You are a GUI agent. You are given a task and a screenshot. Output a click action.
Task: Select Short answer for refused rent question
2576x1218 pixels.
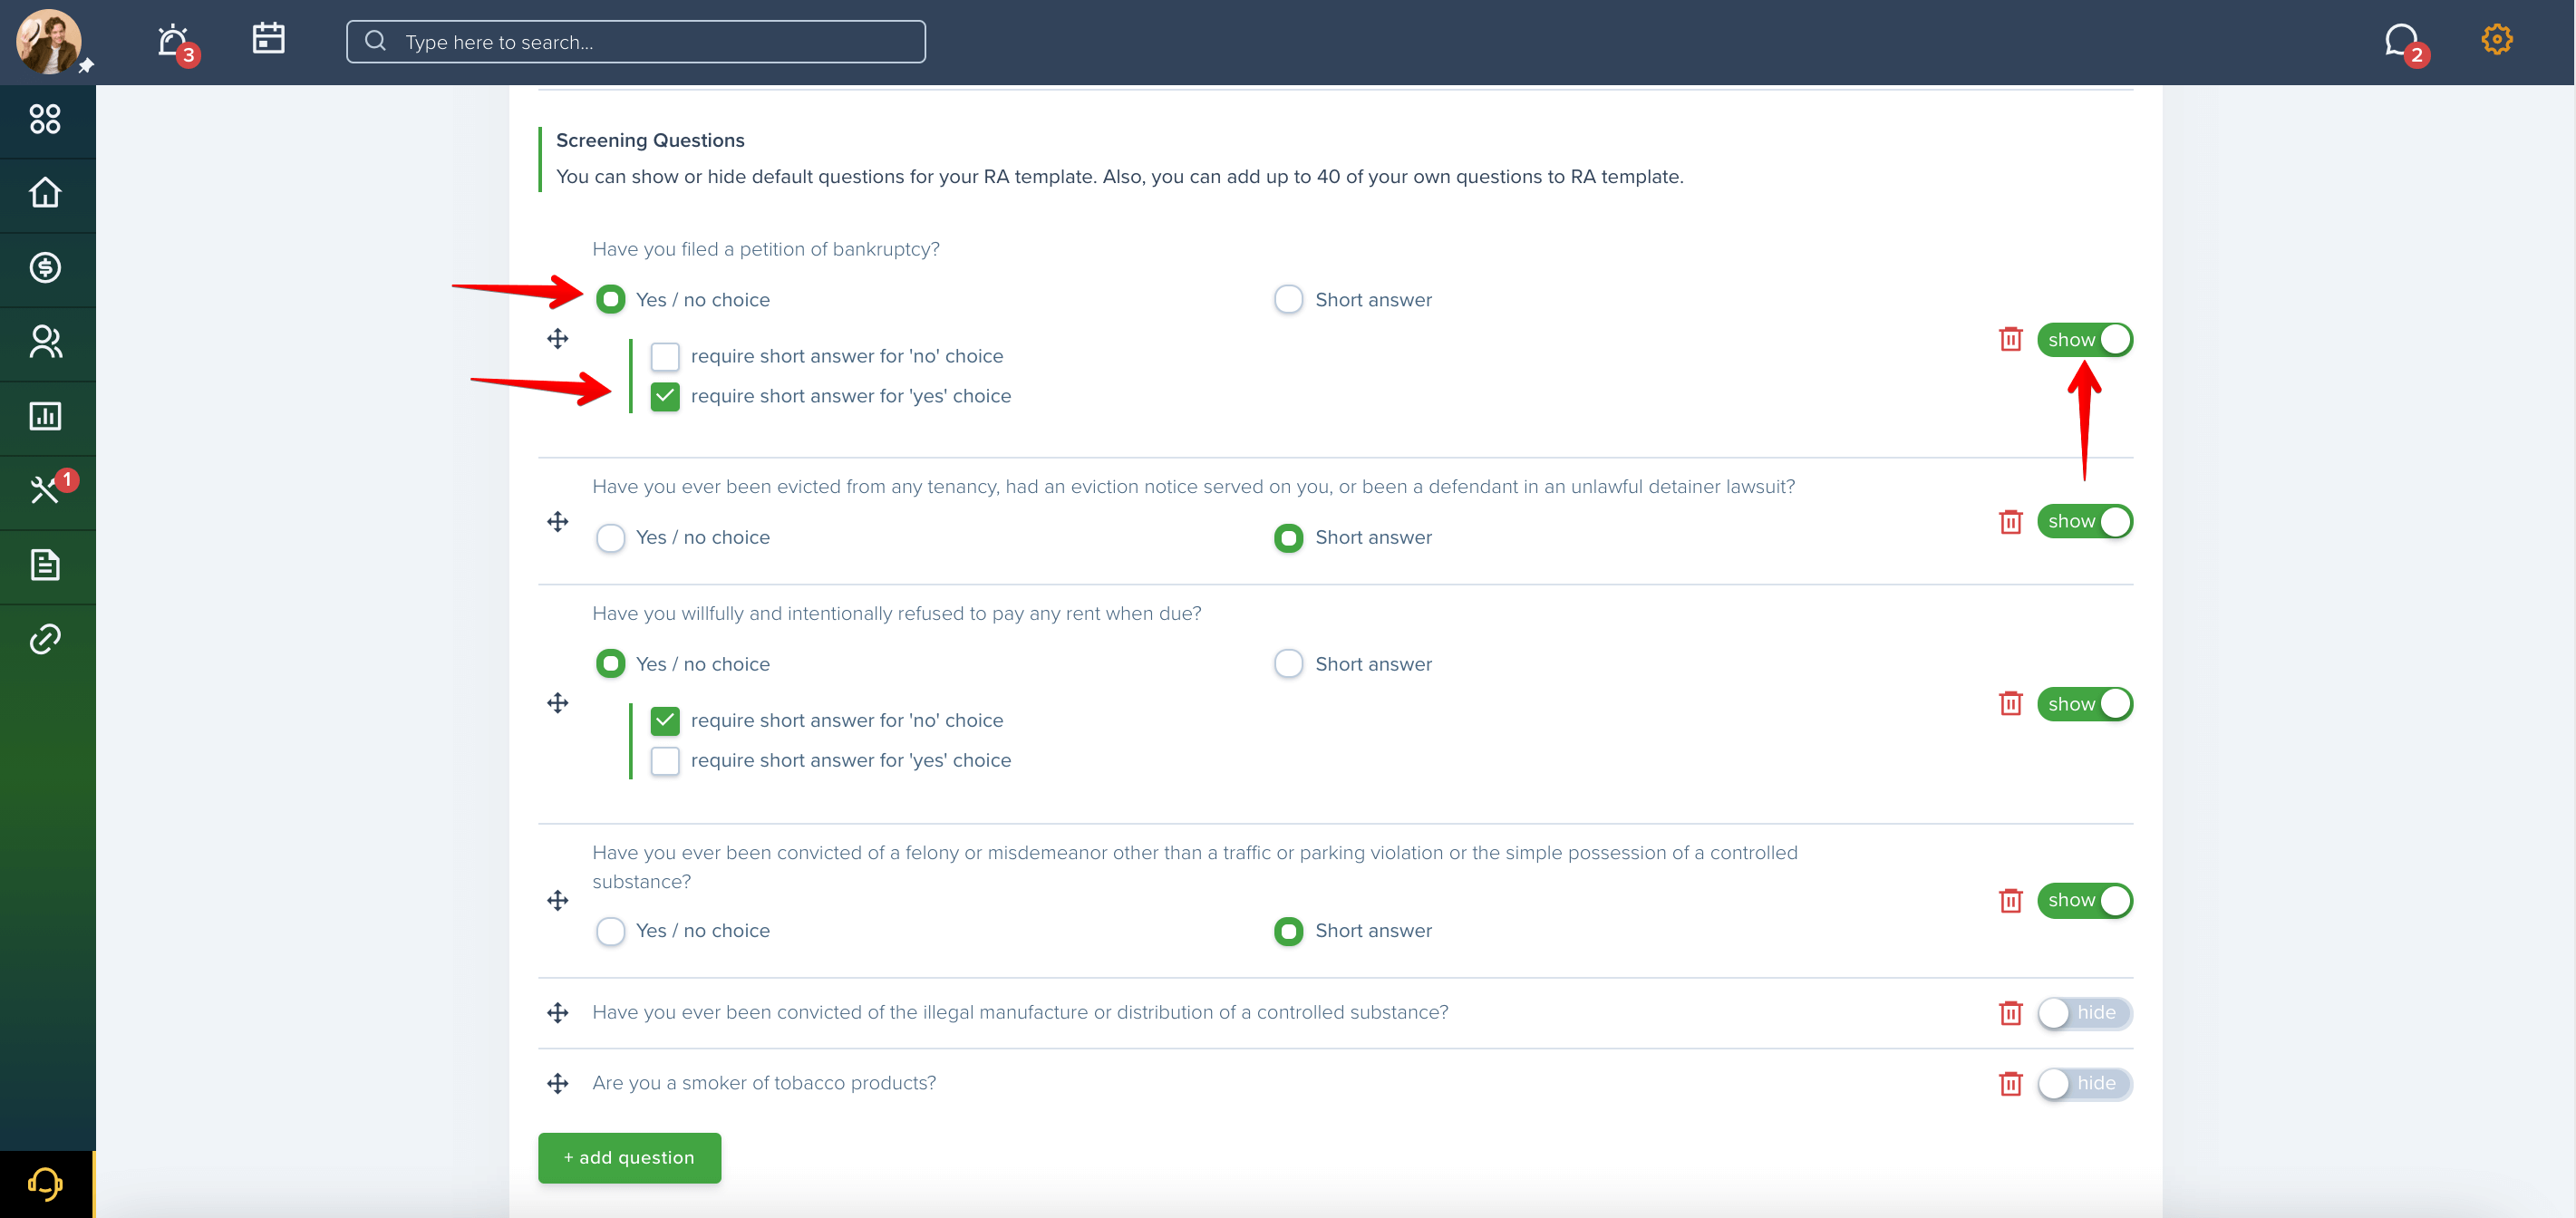(x=1288, y=664)
